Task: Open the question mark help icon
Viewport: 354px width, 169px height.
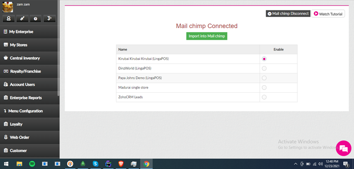Action: 36,19
